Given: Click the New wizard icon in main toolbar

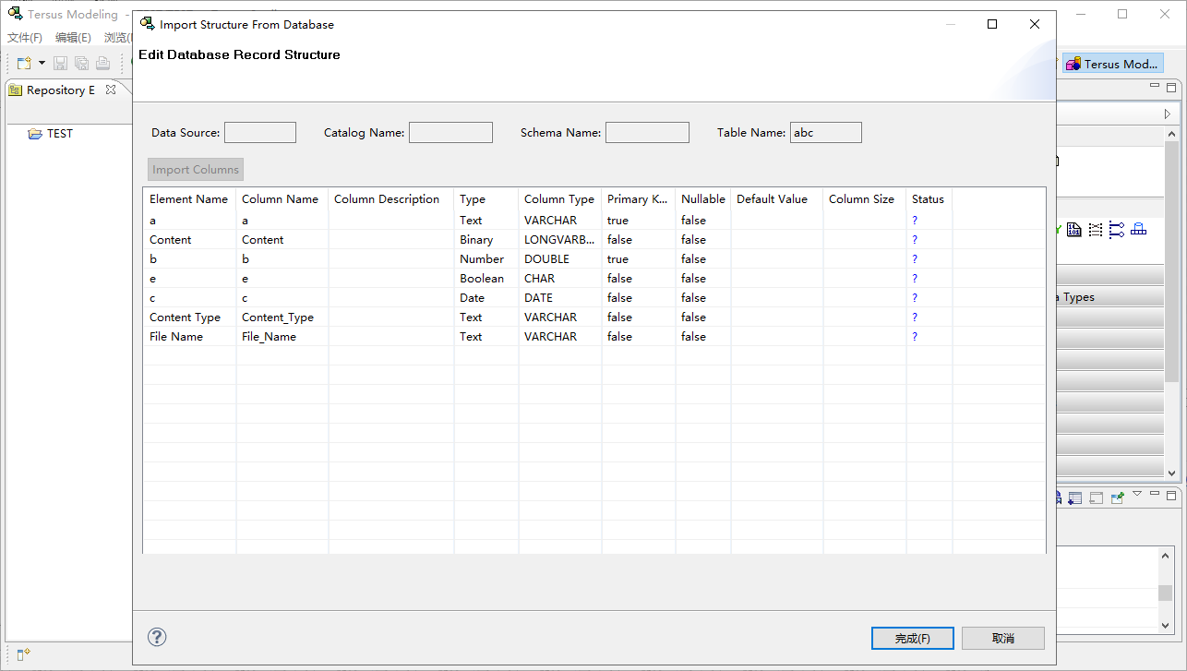Looking at the screenshot, I should click(25, 63).
